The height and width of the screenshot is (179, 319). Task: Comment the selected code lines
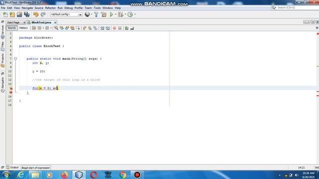(127, 28)
